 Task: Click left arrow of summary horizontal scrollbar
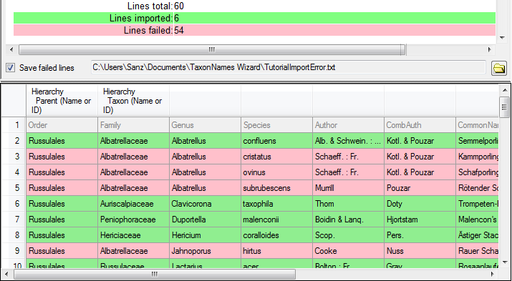[x=11, y=50]
